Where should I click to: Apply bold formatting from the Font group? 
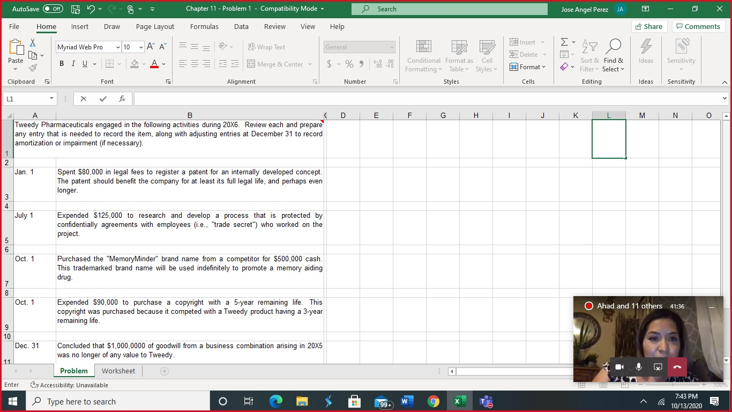click(61, 63)
